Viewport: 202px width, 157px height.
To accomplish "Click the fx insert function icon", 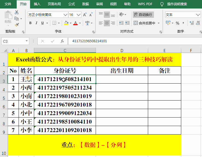I will pos(62,41).
